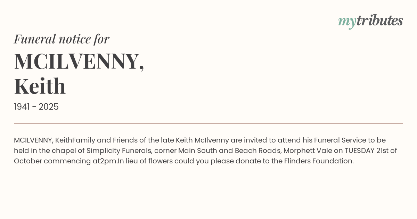This screenshot has height=219, width=417.
Task: Click the death year 2025
Action: (x=49, y=107)
